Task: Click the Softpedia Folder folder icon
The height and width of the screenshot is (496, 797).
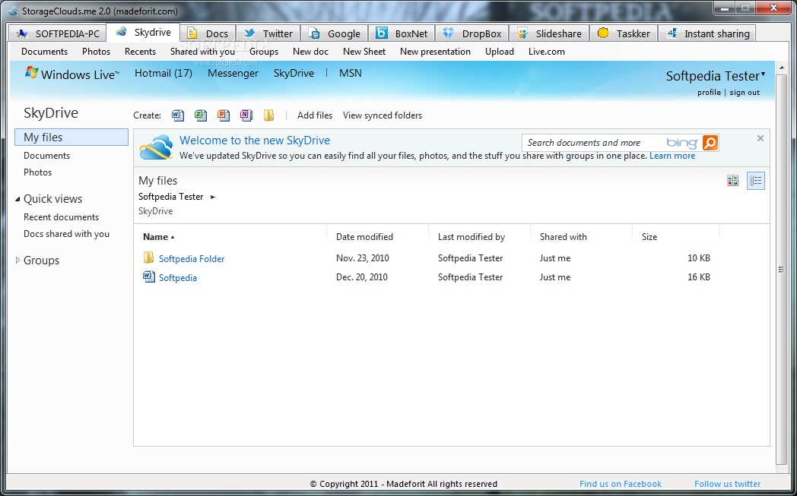Action: tap(148, 258)
